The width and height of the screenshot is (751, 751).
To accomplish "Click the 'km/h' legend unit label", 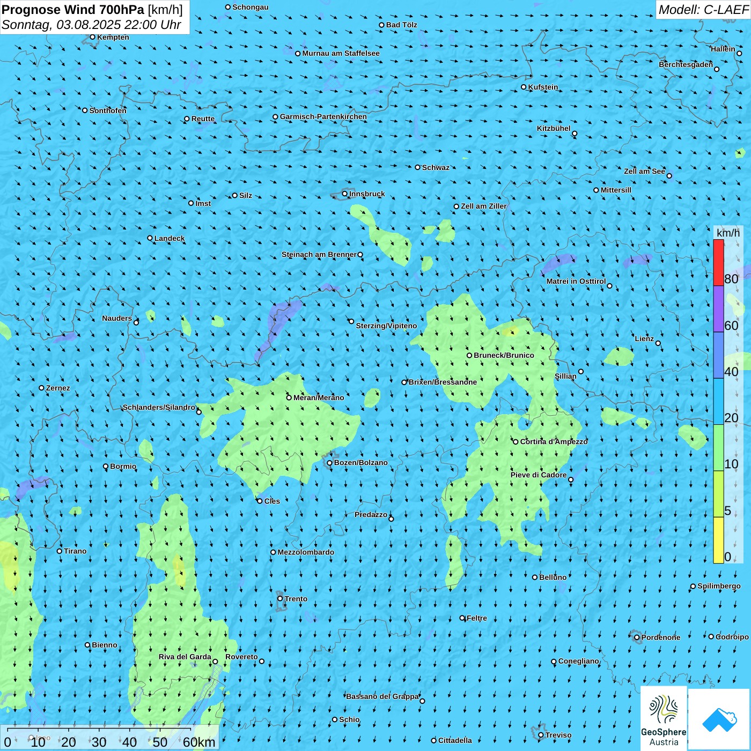I will point(728,233).
